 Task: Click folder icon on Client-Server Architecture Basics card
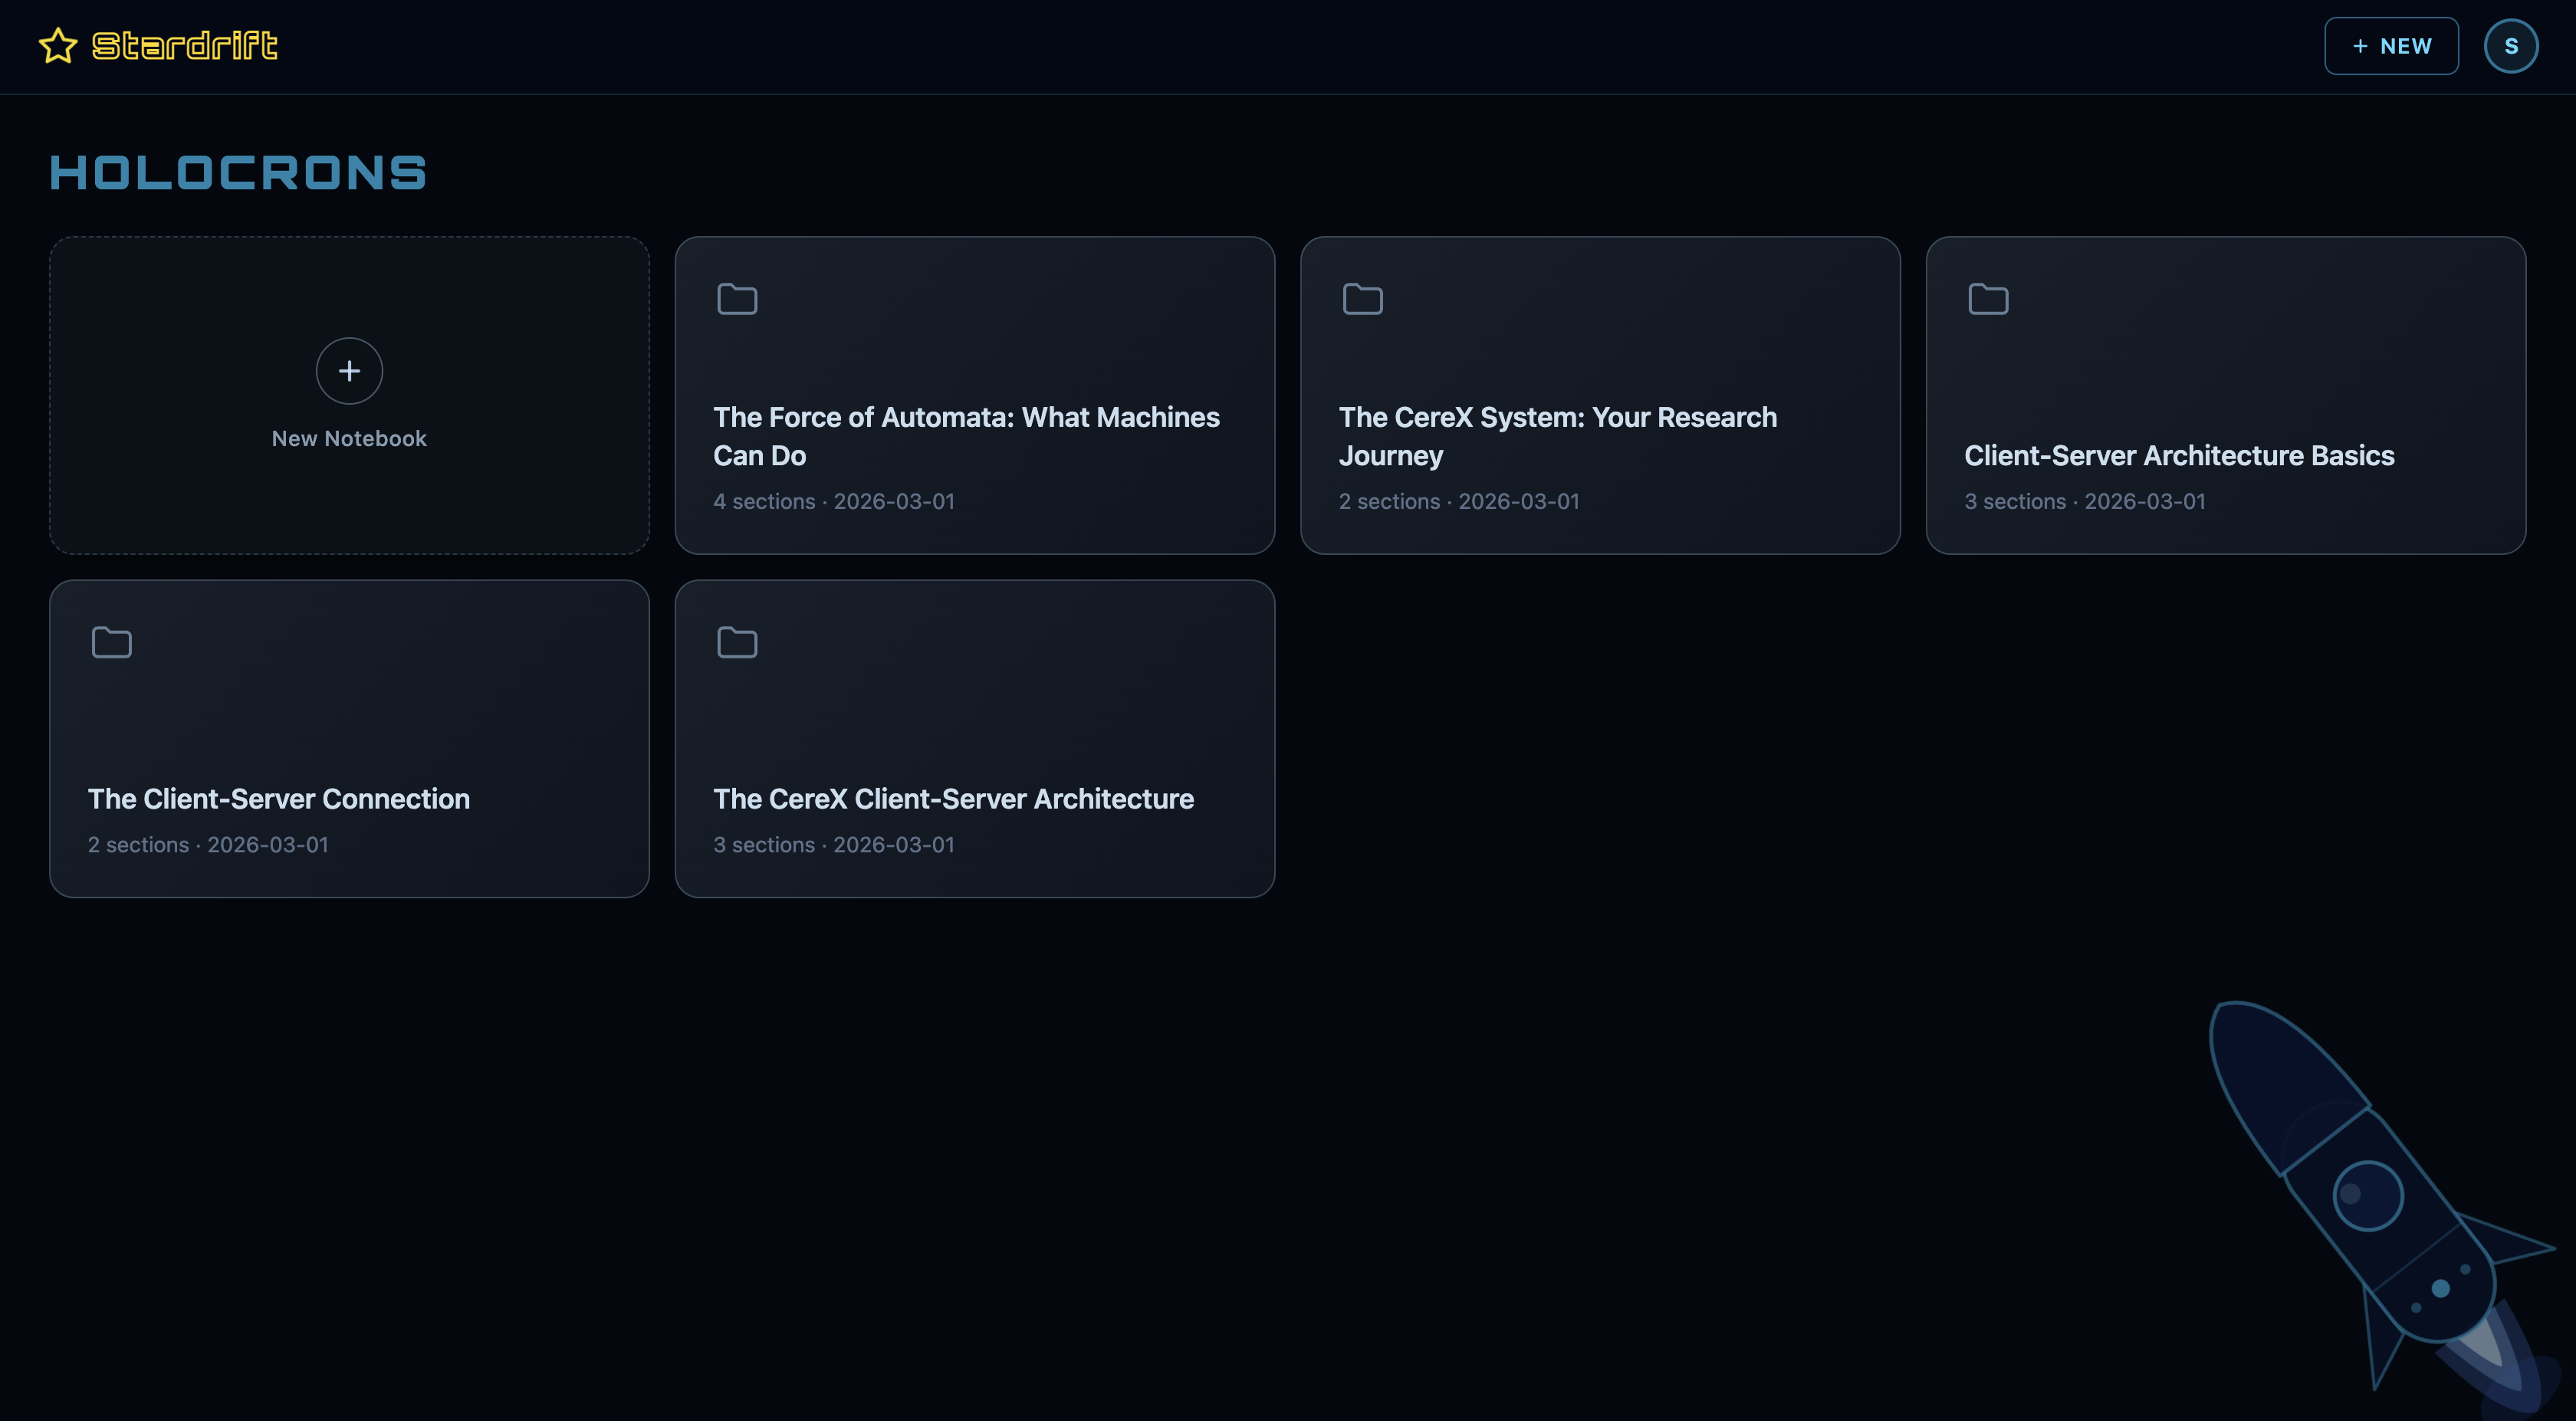click(1988, 299)
